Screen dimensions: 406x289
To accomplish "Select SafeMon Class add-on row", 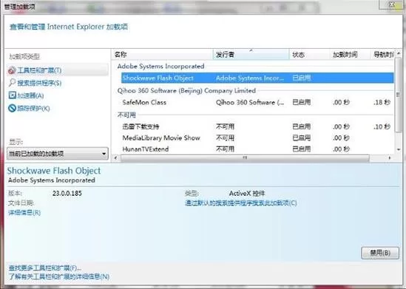I will click(257, 103).
